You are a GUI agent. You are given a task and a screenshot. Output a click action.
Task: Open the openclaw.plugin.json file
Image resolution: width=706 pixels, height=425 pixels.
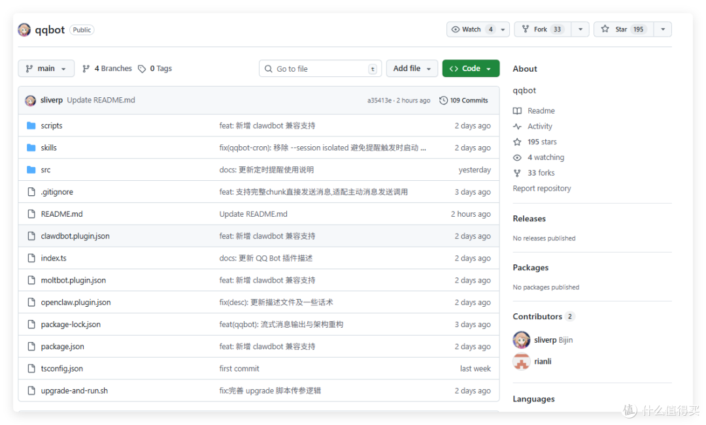point(76,302)
